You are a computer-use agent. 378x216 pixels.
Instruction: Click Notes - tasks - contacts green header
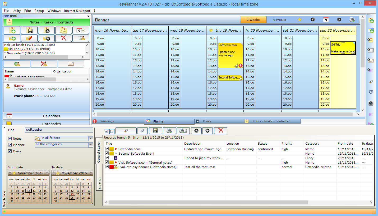(47, 22)
